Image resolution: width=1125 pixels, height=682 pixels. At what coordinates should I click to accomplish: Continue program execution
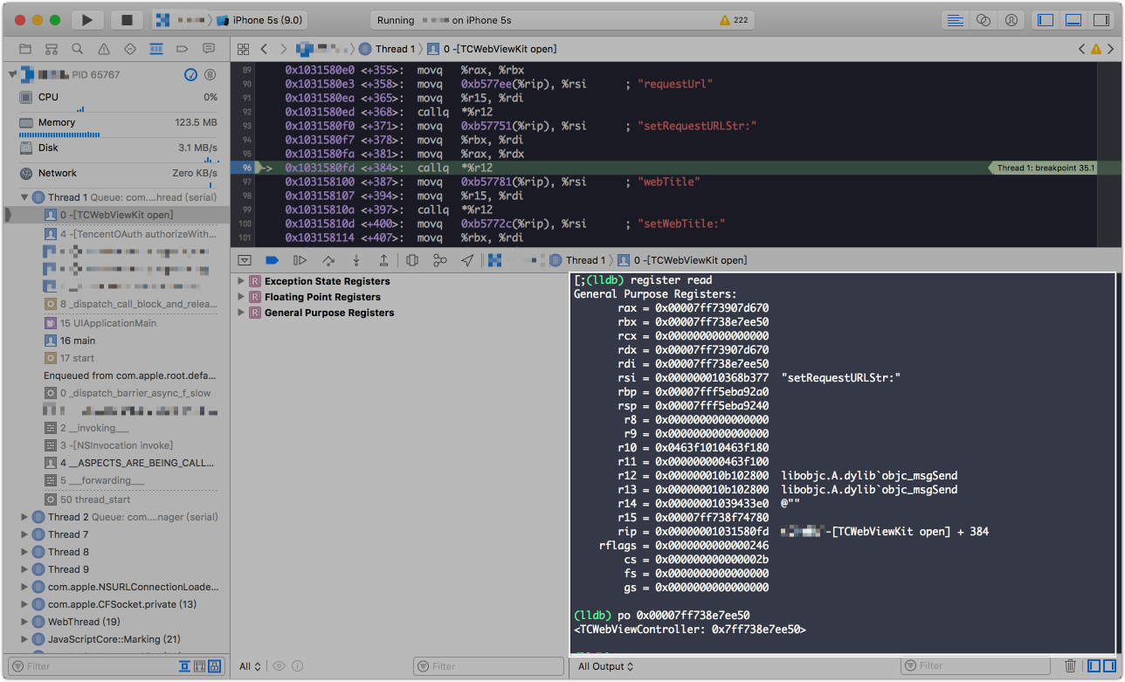300,260
